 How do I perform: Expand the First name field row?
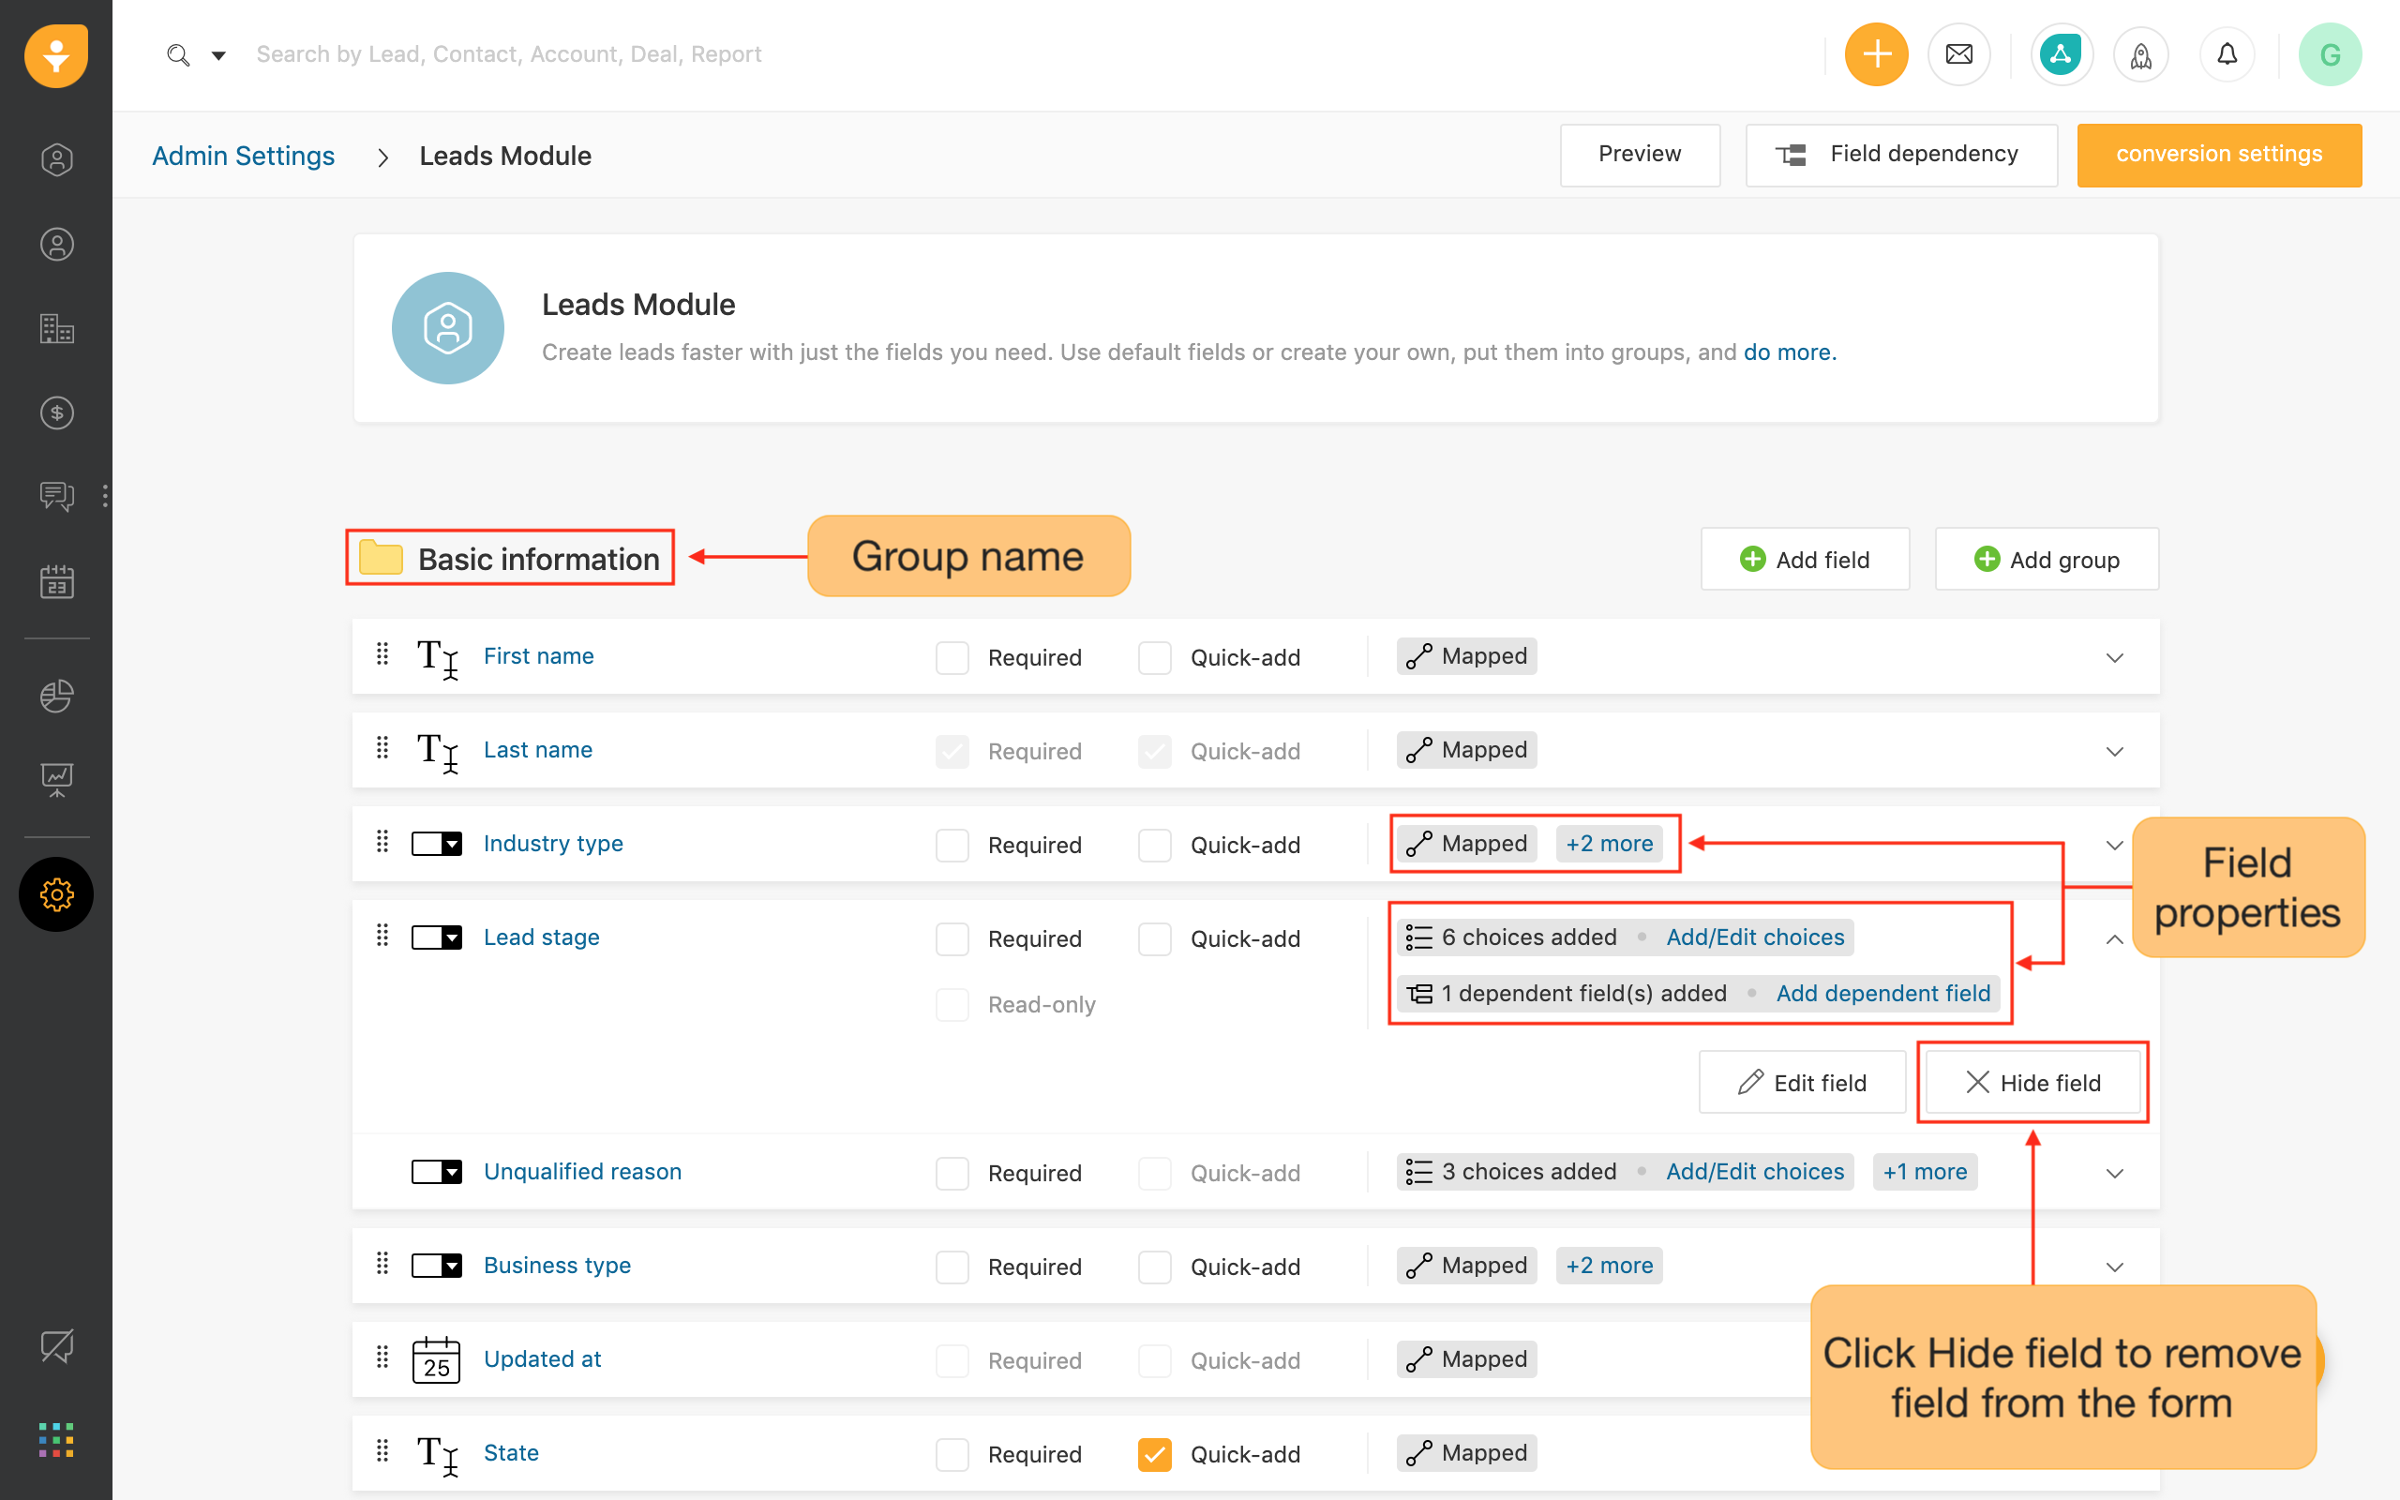pyautogui.click(x=2114, y=658)
